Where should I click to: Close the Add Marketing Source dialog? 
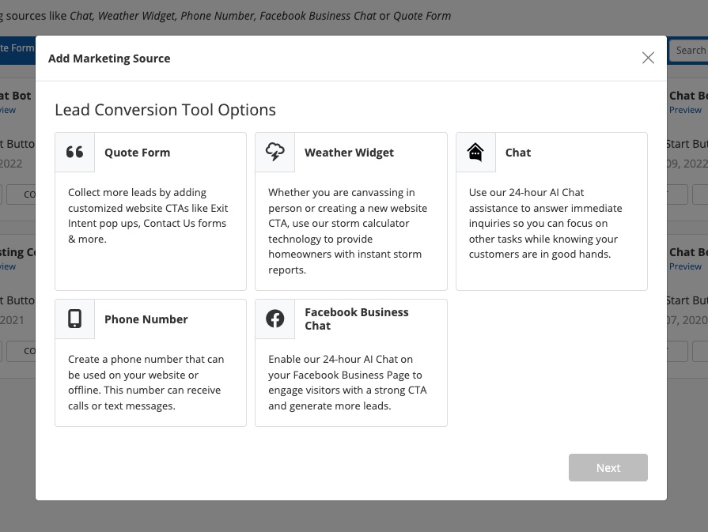coord(648,58)
